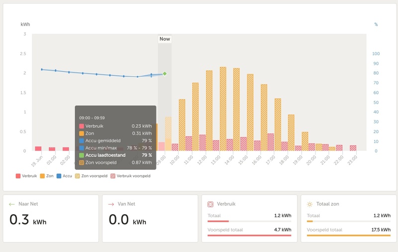Click the Verbruik Voorspeld totaal progress bar

pyautogui.click(x=249, y=236)
